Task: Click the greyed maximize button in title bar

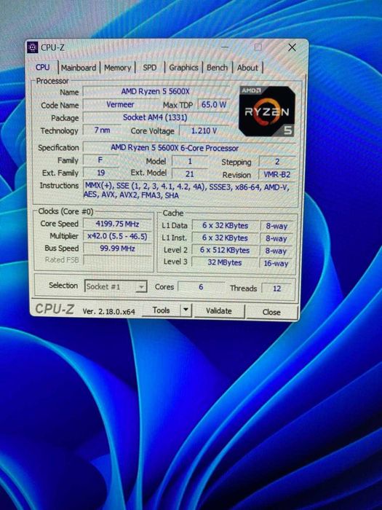Action: (258, 47)
